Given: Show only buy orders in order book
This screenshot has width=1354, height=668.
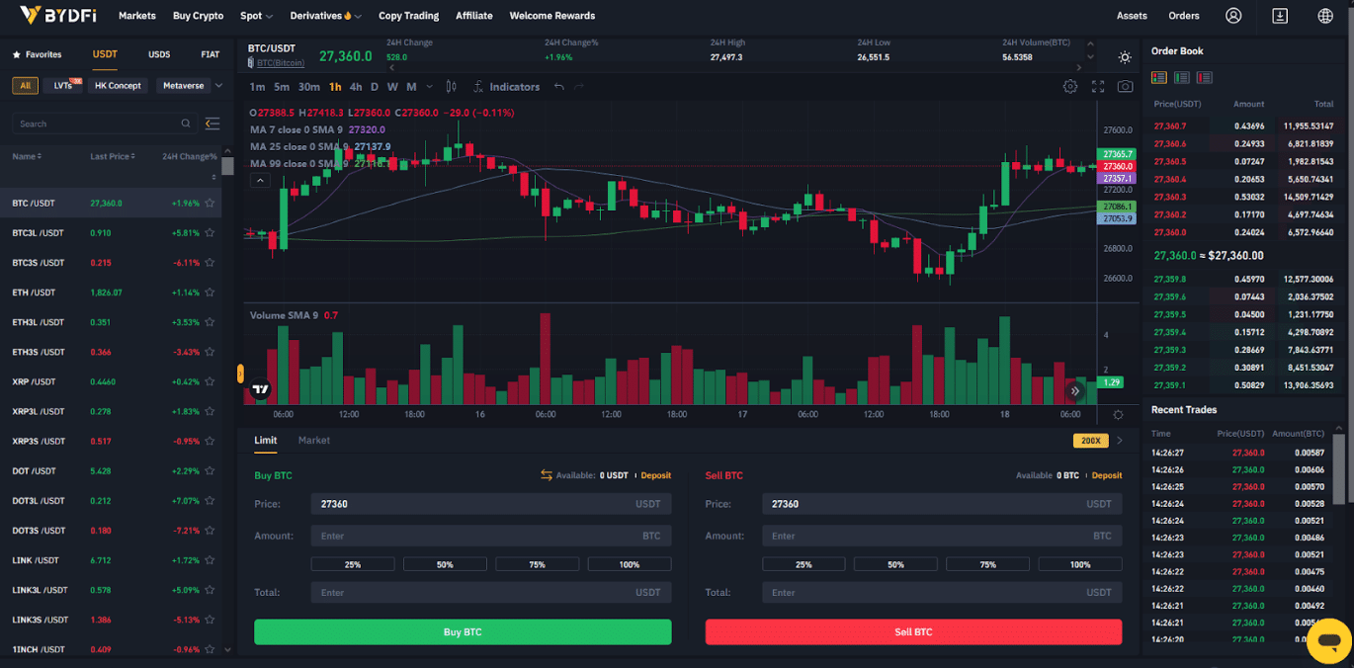Looking at the screenshot, I should (x=1182, y=77).
